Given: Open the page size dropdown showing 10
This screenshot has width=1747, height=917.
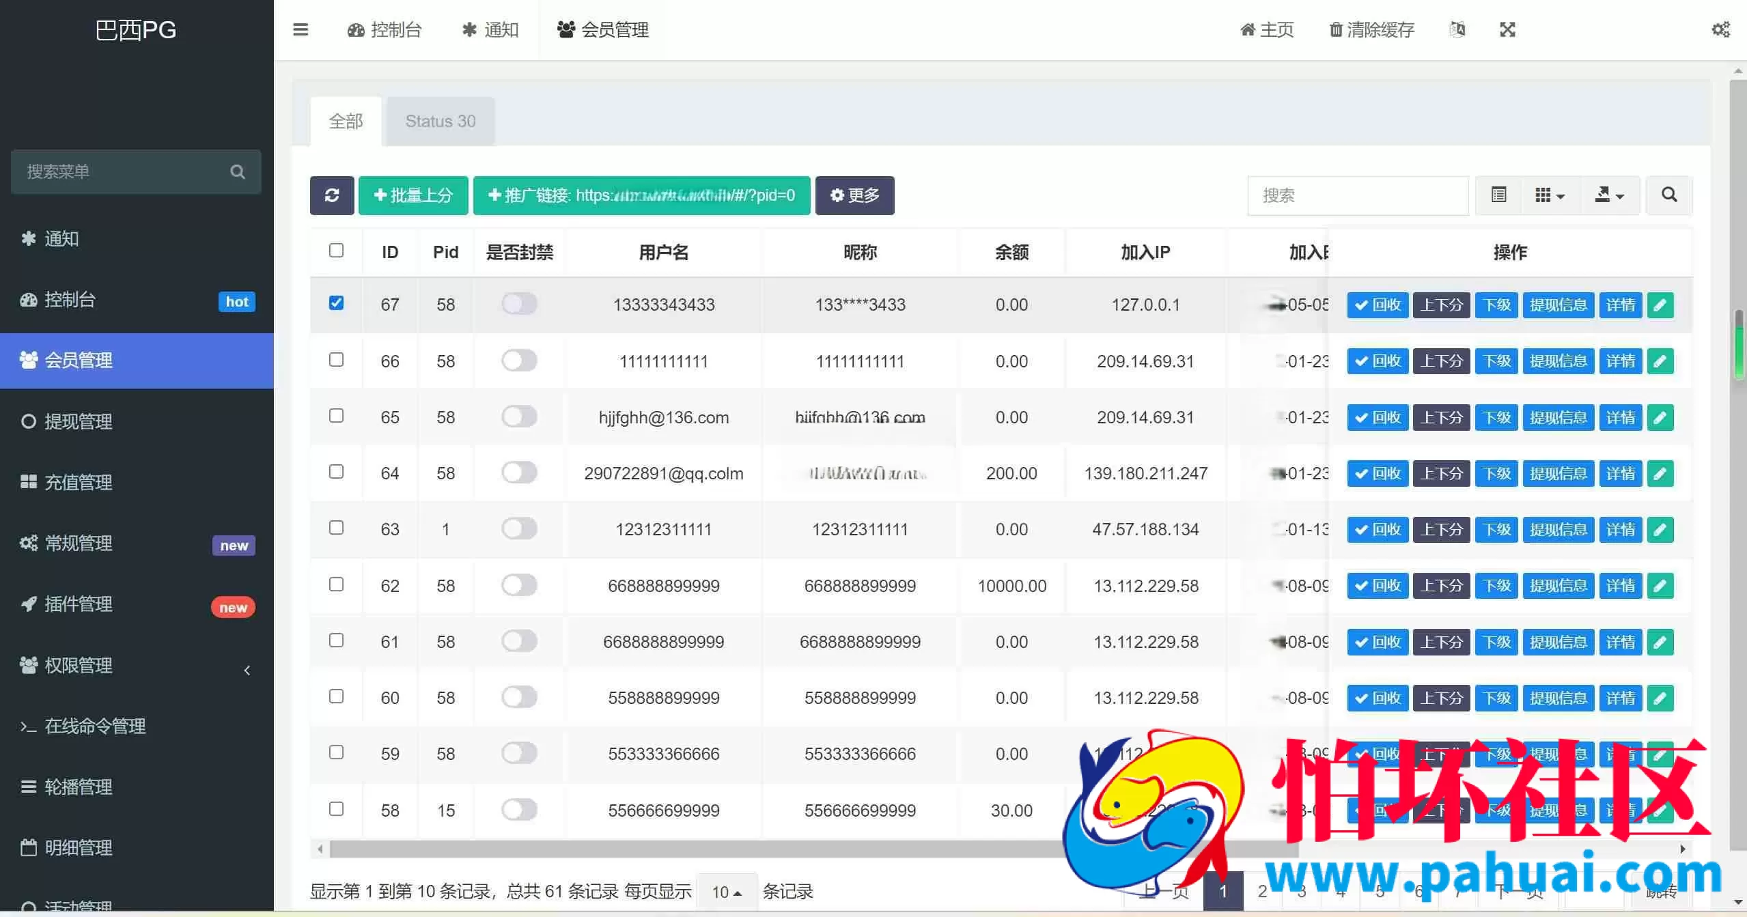Looking at the screenshot, I should [727, 892].
